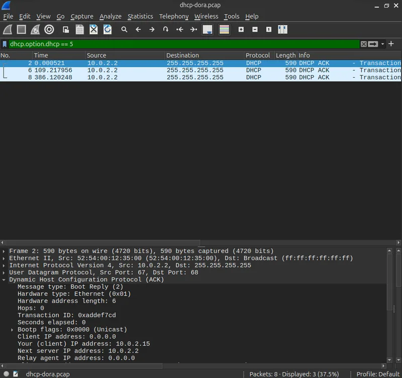This screenshot has height=378, width=402.
Task: Open display filter bookmark menu
Action: click(x=5, y=44)
